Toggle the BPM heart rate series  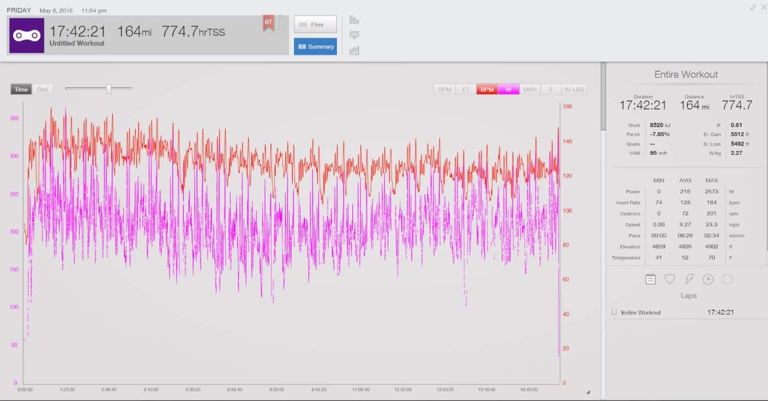pos(487,89)
